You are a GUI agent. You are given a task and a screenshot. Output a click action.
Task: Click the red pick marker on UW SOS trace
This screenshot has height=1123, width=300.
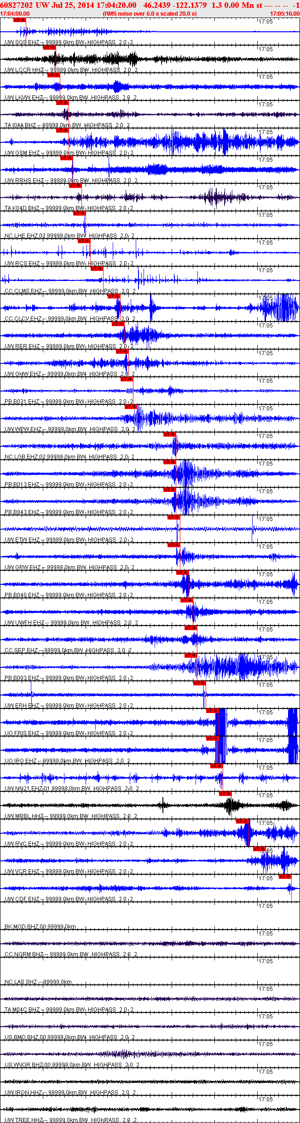coord(20,20)
